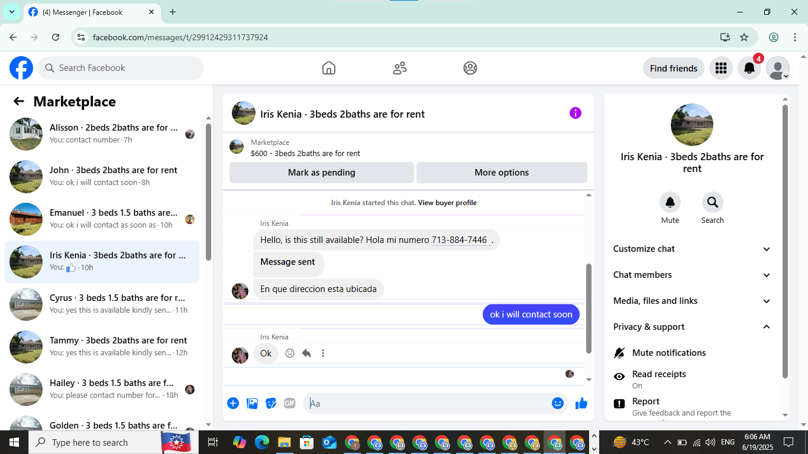This screenshot has width=808, height=454.
Task: Click the Facebook logo
Action: 21,68
